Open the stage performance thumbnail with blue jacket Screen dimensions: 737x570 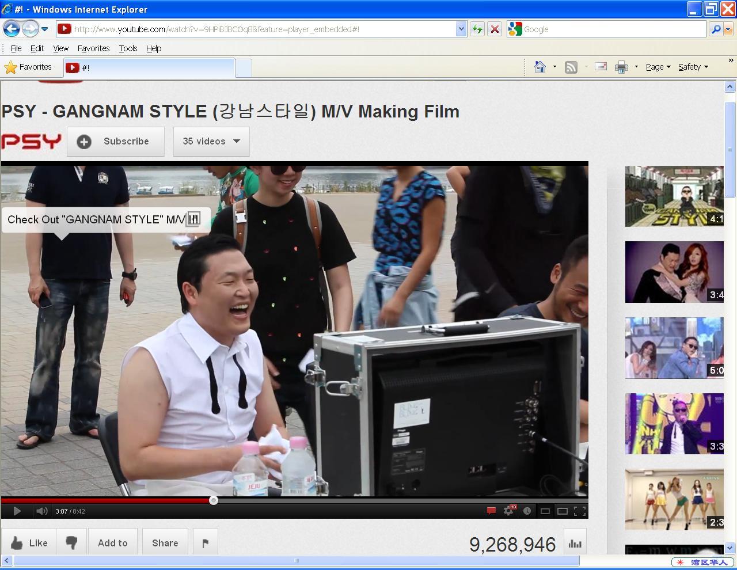674,348
